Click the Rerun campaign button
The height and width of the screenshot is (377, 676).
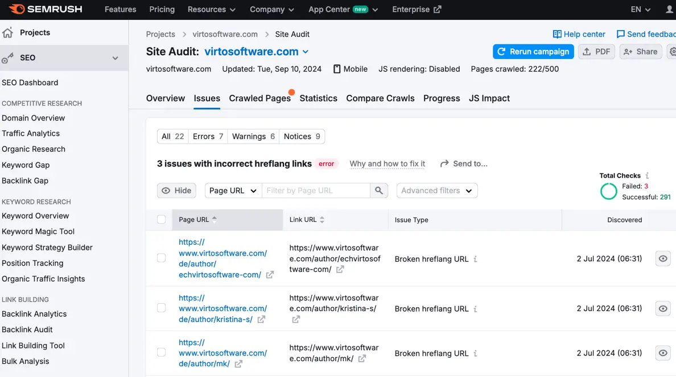(x=533, y=52)
